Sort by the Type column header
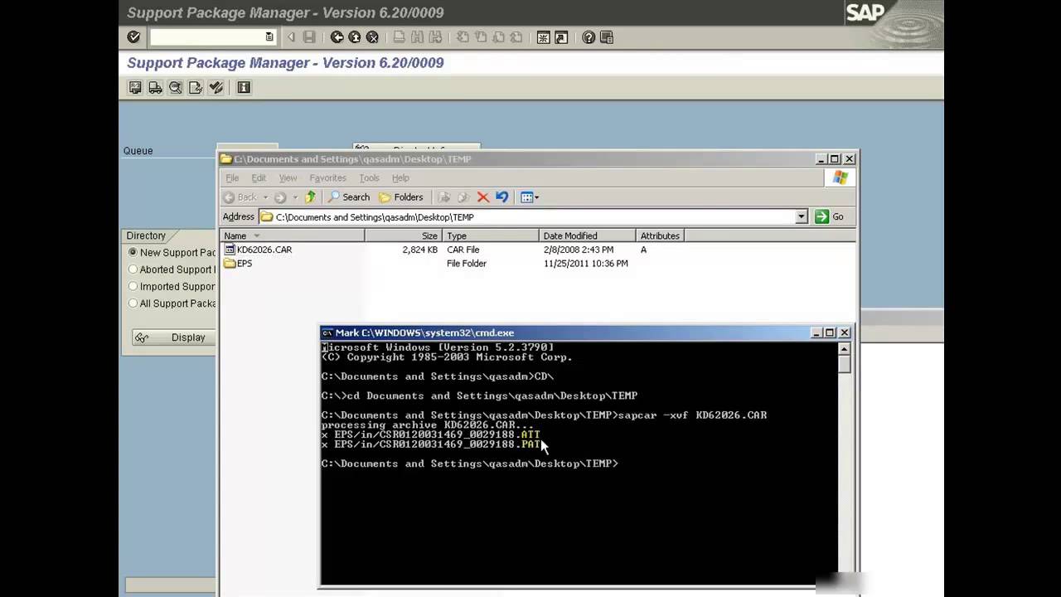 491,235
